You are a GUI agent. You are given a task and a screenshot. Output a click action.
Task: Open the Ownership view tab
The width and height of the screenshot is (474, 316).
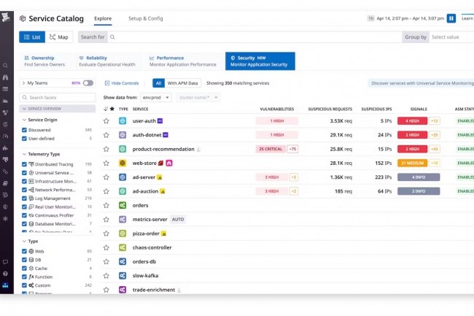[x=44, y=61]
